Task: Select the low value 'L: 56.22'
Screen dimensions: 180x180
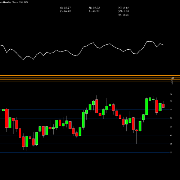Action: pos(94,12)
